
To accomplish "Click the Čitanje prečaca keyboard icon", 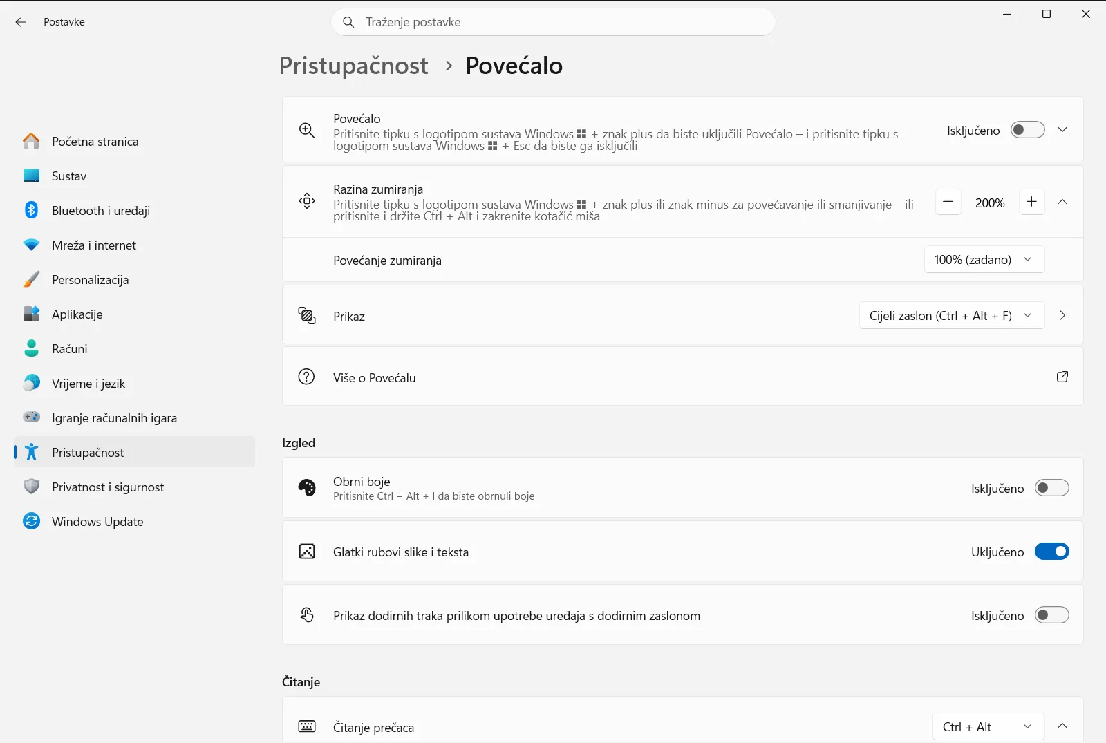I will click(307, 726).
